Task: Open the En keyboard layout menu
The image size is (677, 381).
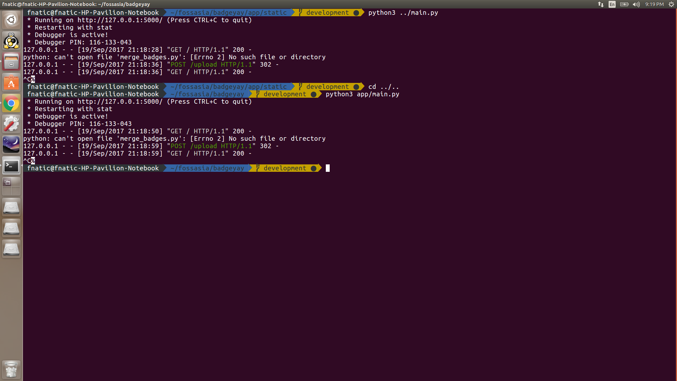Action: click(x=612, y=4)
